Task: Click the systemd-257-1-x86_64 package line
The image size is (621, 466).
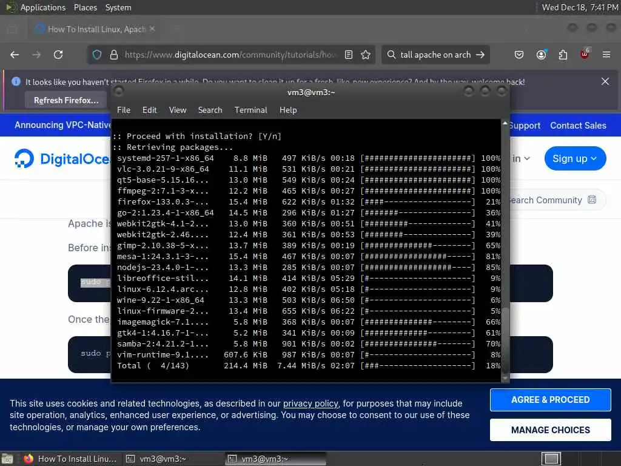Action: tap(309, 158)
